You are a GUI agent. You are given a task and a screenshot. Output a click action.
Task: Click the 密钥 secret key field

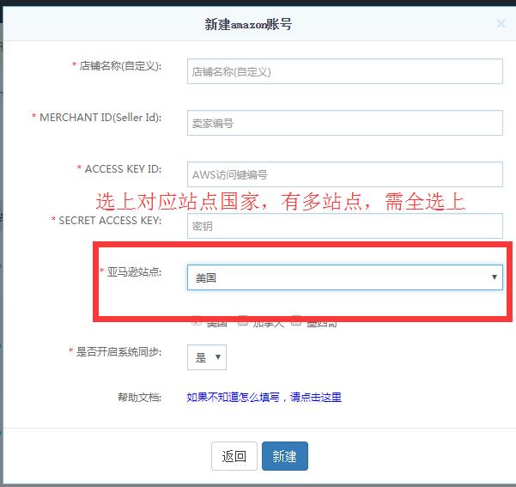(344, 226)
